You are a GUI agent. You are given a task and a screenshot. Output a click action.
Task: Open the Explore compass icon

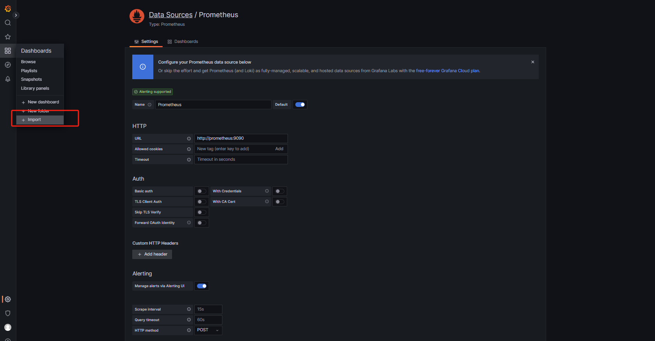pyautogui.click(x=8, y=65)
